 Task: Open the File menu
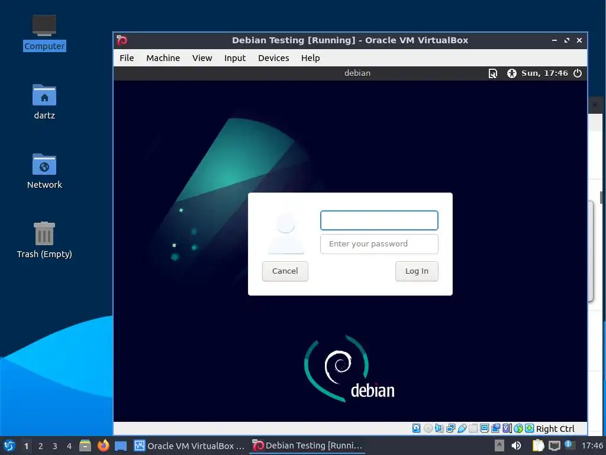tap(127, 58)
